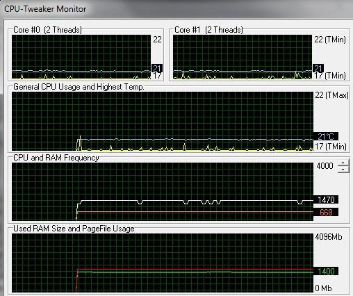
Task: Click the 4000 frequency scale value
Action: 325,166
